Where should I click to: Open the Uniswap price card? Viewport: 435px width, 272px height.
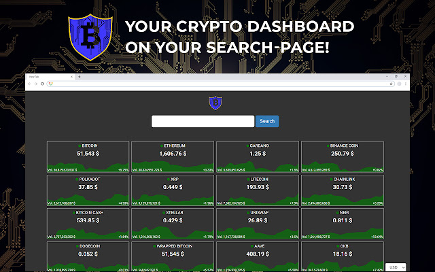tap(258, 224)
